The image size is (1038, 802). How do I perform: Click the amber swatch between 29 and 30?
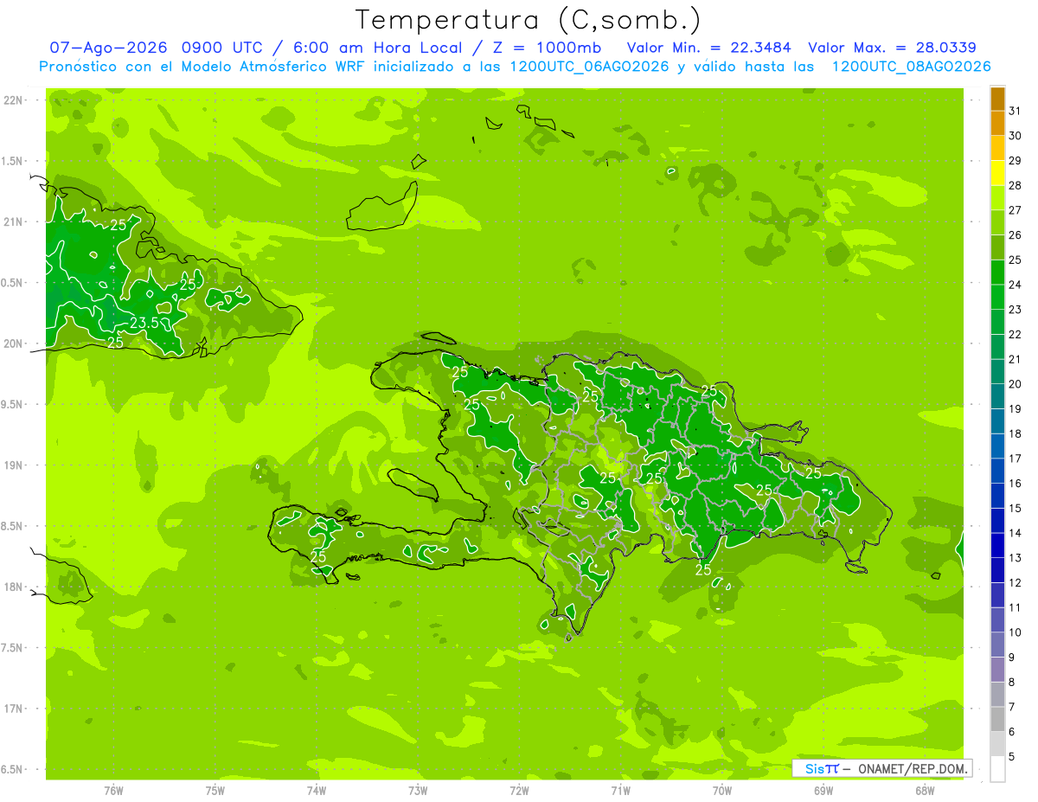point(997,149)
